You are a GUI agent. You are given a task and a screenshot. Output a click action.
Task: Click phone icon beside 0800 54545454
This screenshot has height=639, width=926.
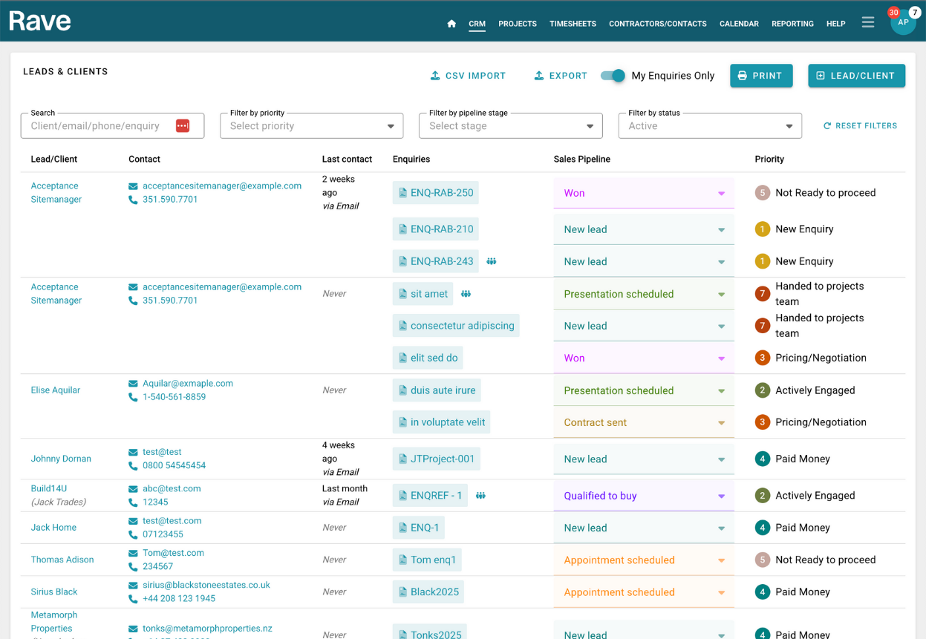coord(133,466)
